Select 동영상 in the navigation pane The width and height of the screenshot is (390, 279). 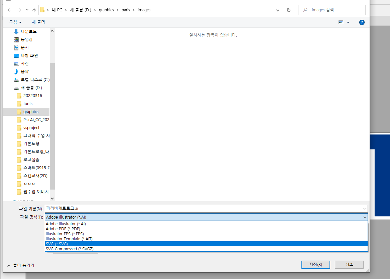pyautogui.click(x=27, y=39)
